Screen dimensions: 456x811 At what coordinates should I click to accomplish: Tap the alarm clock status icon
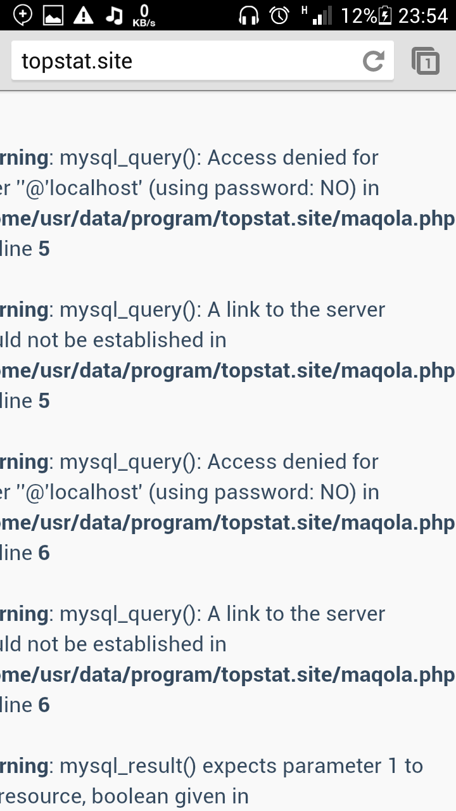(x=279, y=15)
